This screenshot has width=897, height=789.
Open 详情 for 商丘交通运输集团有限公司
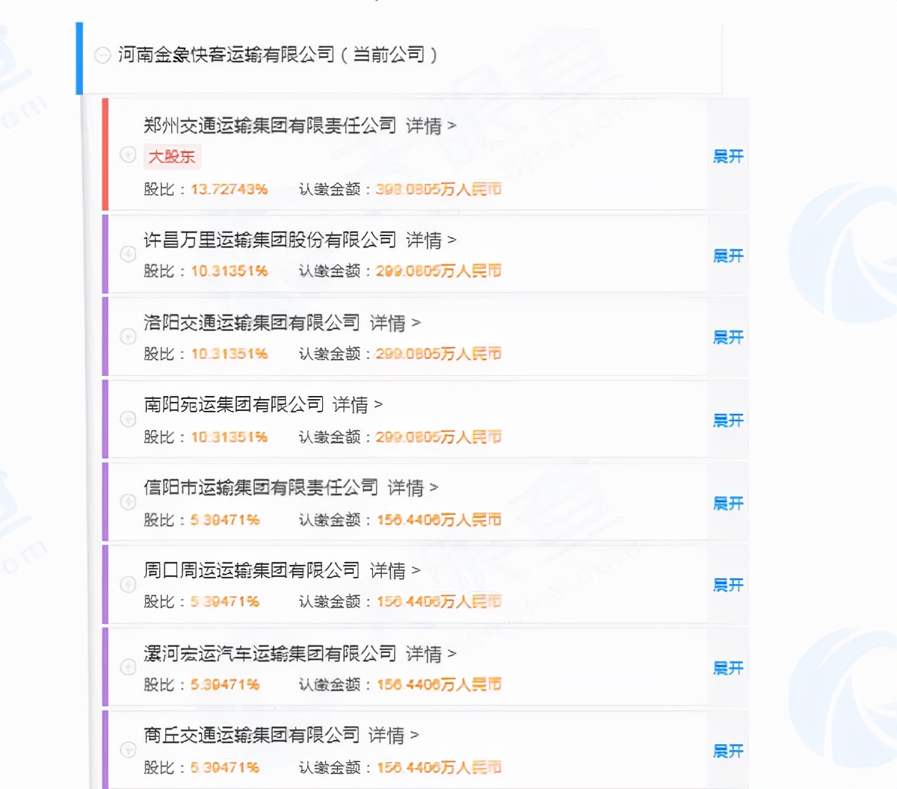tap(392, 736)
